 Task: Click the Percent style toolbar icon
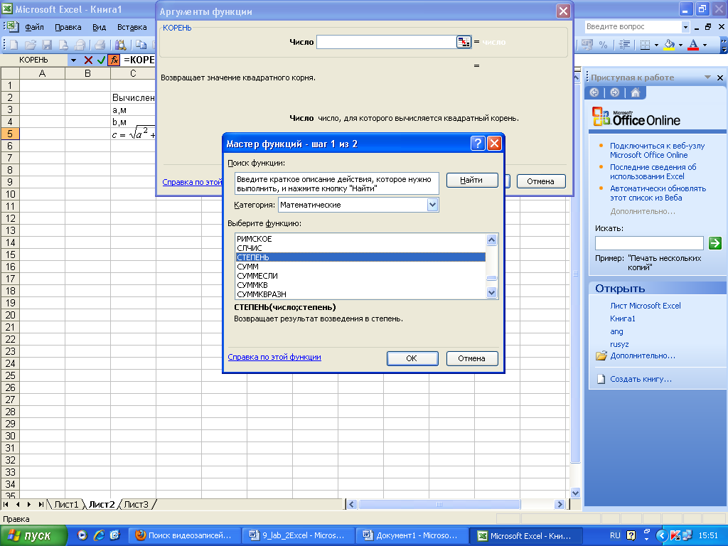point(603,45)
